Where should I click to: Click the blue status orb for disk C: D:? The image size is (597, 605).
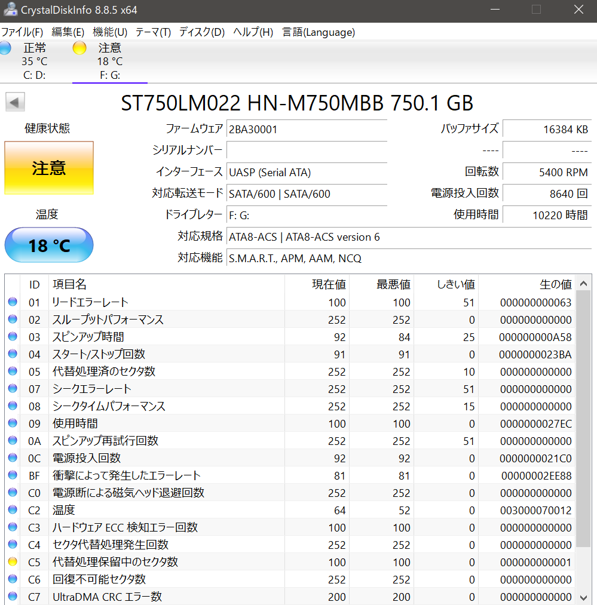point(5,48)
